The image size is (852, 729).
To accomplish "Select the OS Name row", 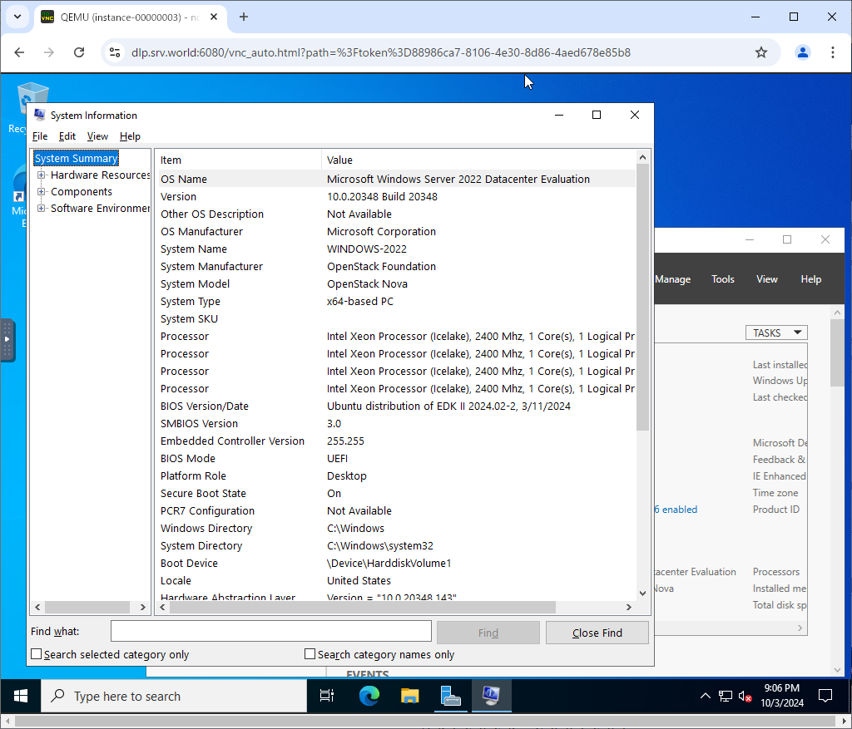I will (397, 179).
